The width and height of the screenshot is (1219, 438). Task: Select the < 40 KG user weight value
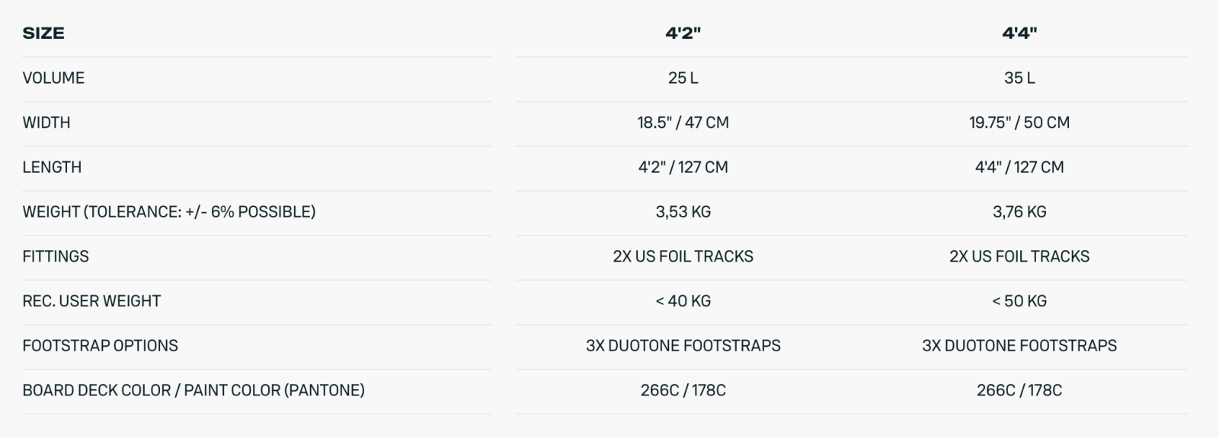pyautogui.click(x=683, y=301)
